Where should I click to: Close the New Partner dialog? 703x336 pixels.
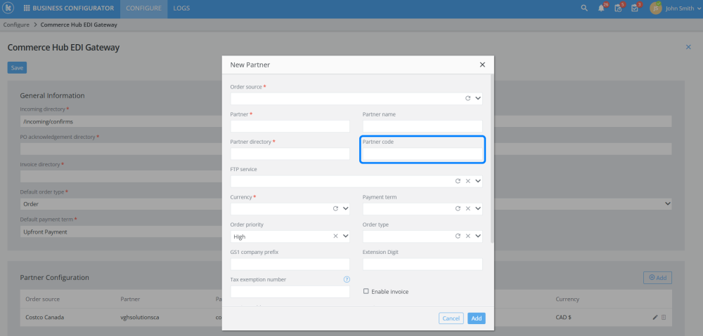coord(482,65)
